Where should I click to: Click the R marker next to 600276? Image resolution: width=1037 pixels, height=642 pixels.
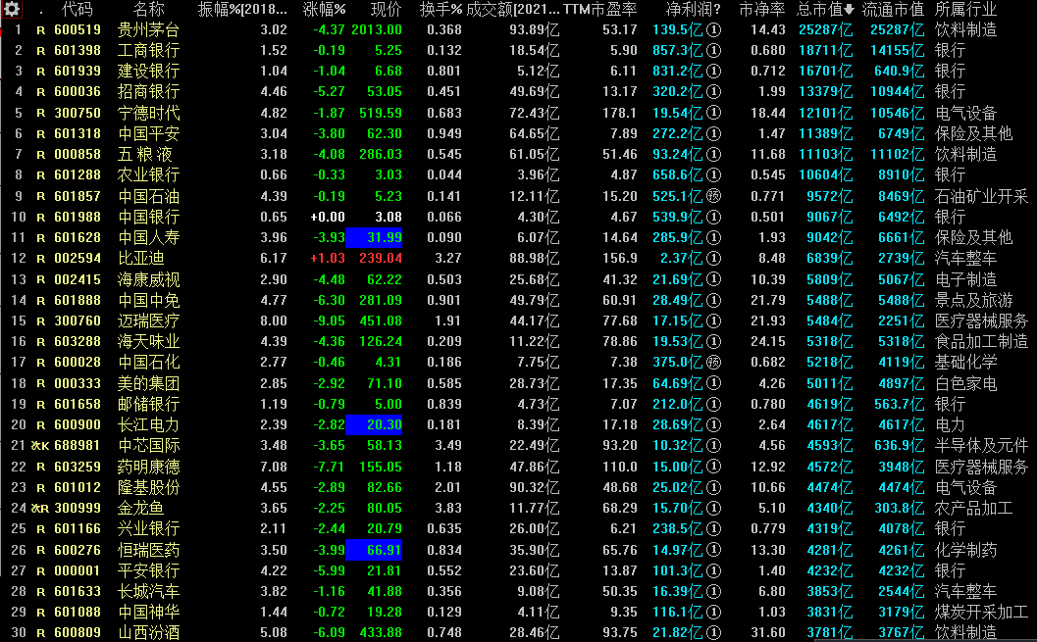click(x=41, y=550)
